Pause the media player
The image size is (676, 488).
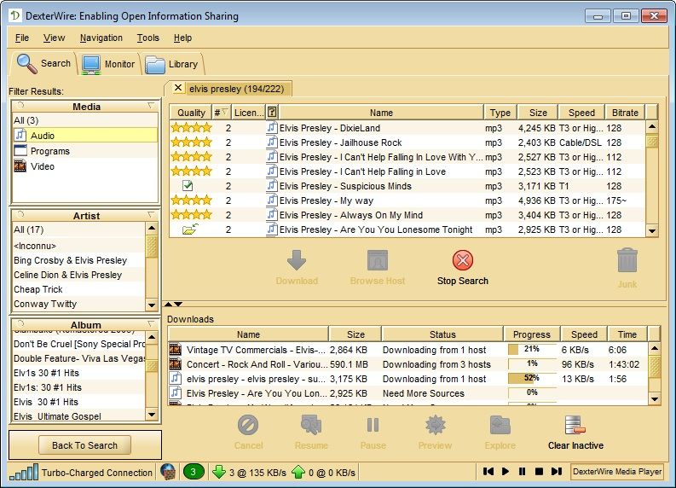click(x=522, y=472)
